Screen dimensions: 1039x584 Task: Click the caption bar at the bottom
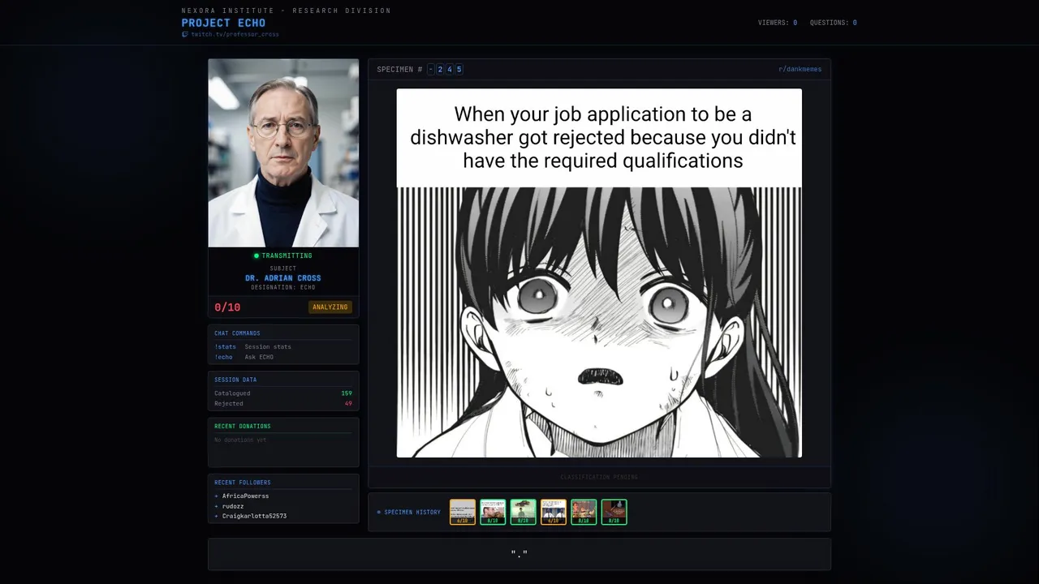(x=519, y=554)
